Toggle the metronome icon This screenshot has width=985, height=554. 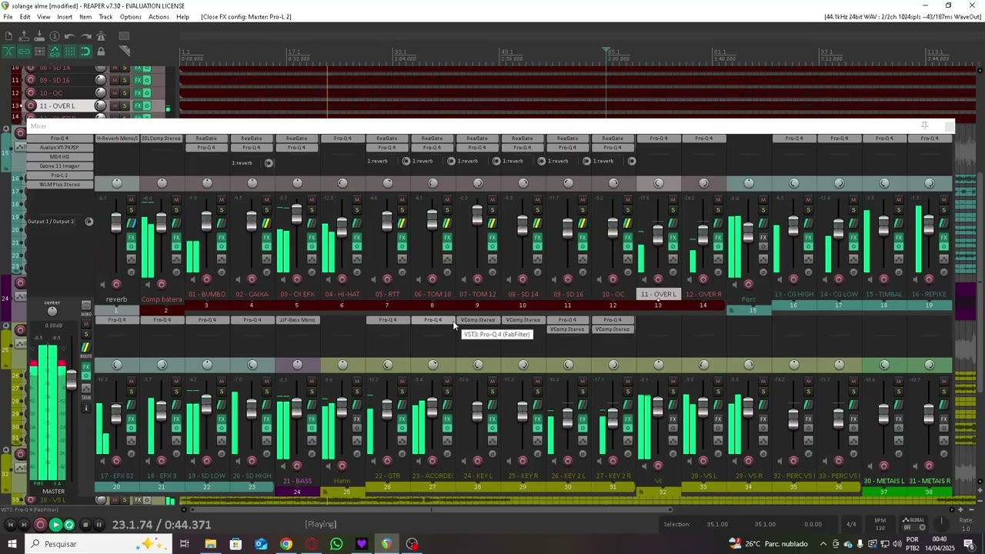[101, 36]
